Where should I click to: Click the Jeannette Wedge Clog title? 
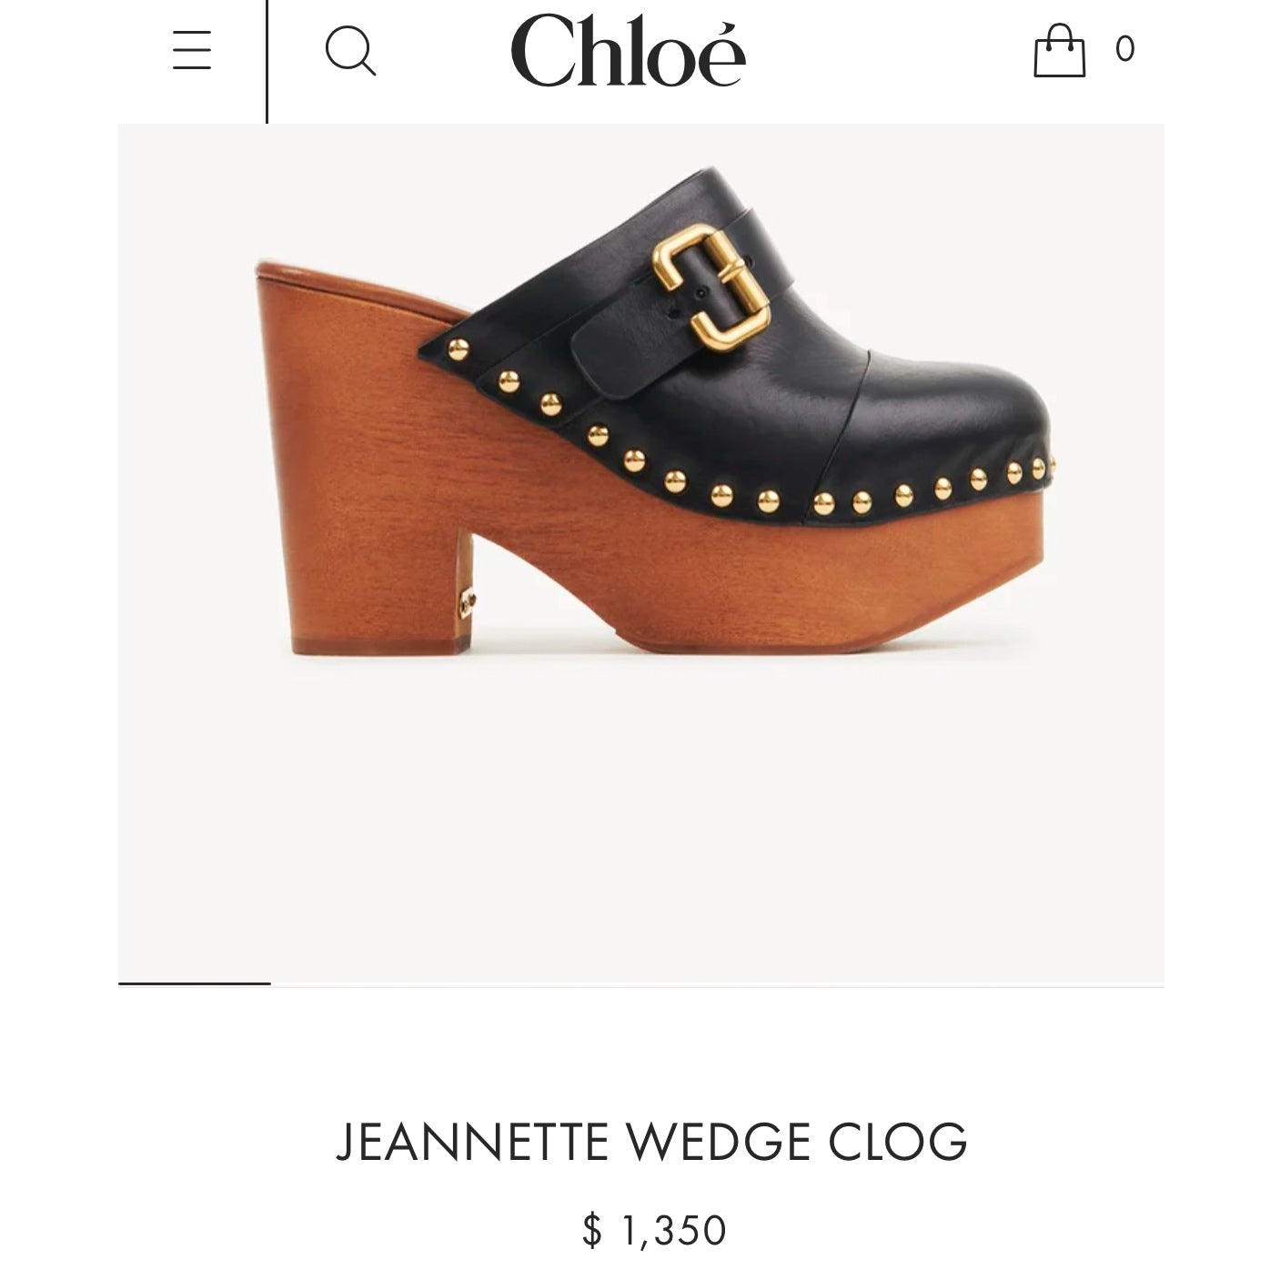651,1142
